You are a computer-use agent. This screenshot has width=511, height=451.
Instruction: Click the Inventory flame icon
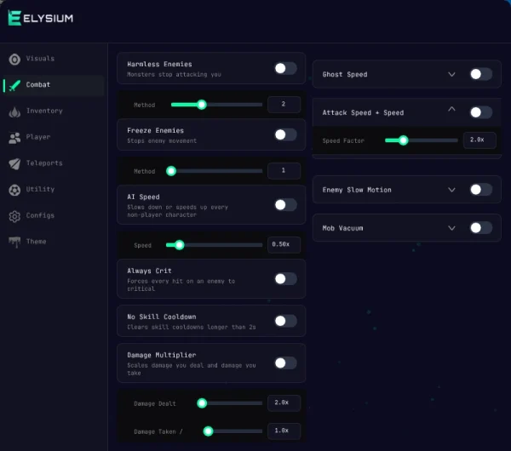[x=14, y=111]
